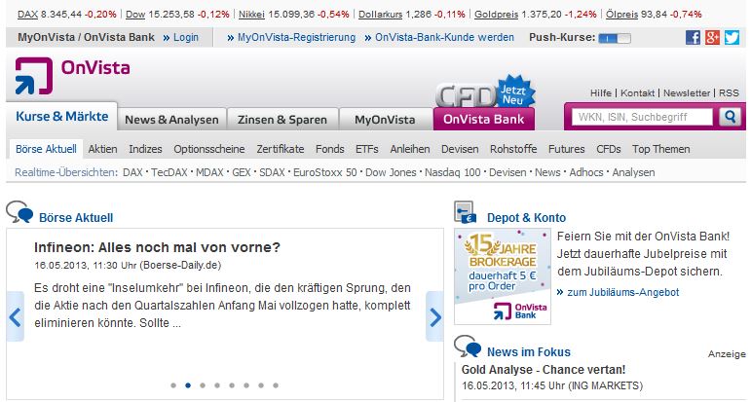Viewport: 751px width, 402px height.
Task: Click the Ölpreis ticker link
Action: [x=621, y=15]
